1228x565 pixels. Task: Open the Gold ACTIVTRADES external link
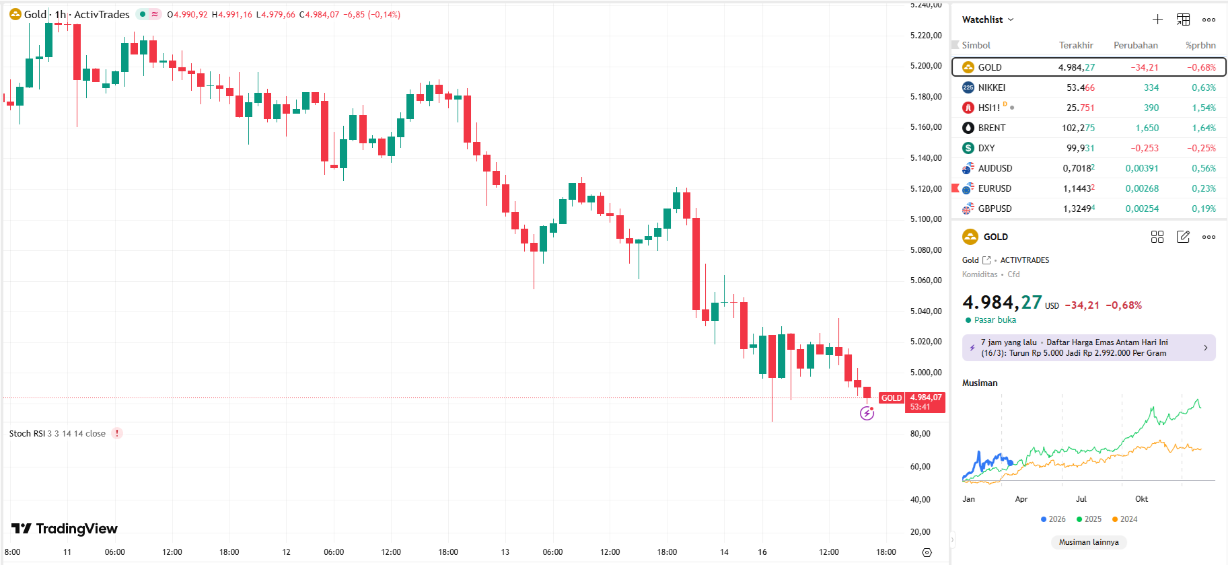986,260
